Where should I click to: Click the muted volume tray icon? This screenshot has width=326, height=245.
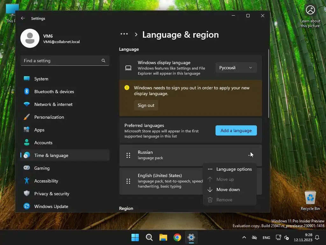point(287,237)
